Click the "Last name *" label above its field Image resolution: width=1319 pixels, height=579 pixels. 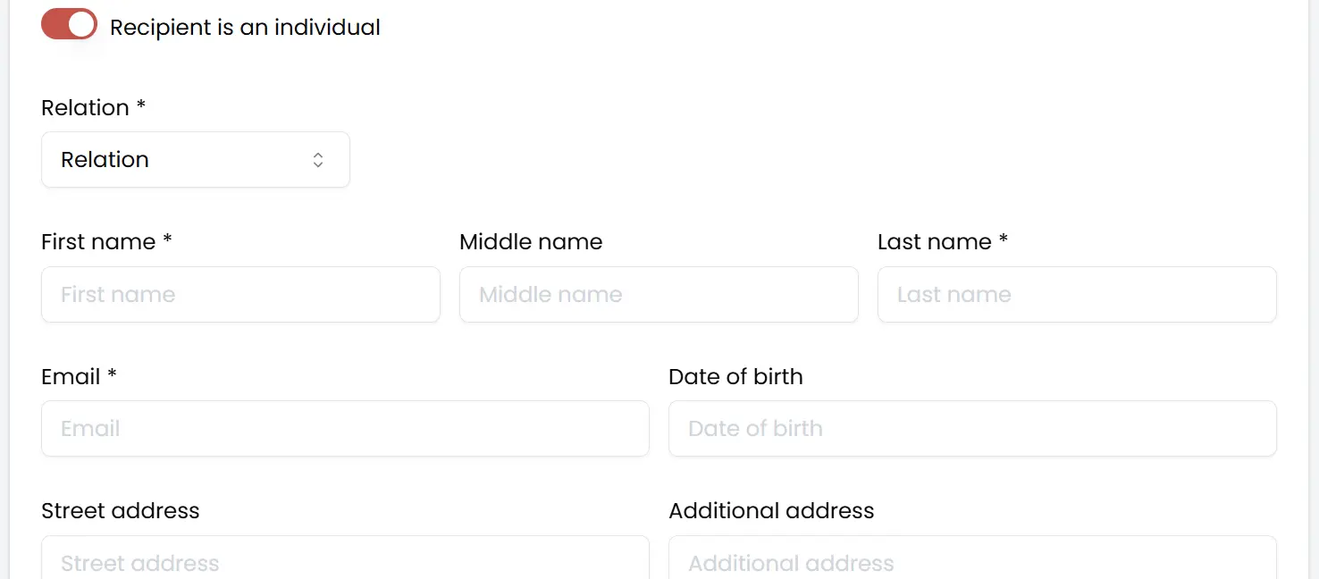(942, 242)
